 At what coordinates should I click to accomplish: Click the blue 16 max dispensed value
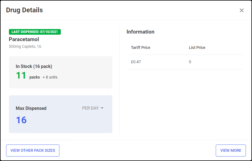[21, 120]
